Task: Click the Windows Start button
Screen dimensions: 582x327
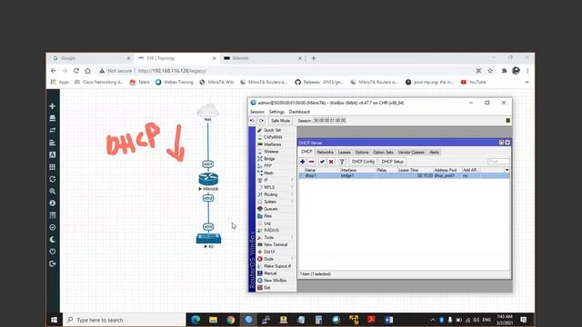Action: pos(54,320)
